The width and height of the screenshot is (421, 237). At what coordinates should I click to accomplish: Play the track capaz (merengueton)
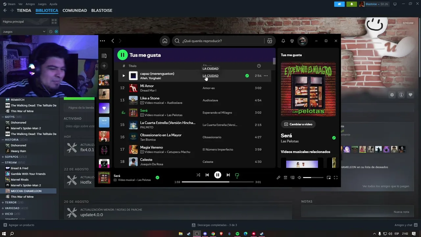point(124,76)
